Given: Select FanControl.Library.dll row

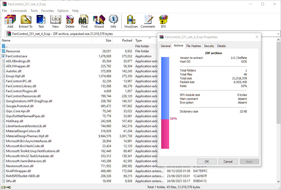Looking at the screenshot, I should coord(79,86).
